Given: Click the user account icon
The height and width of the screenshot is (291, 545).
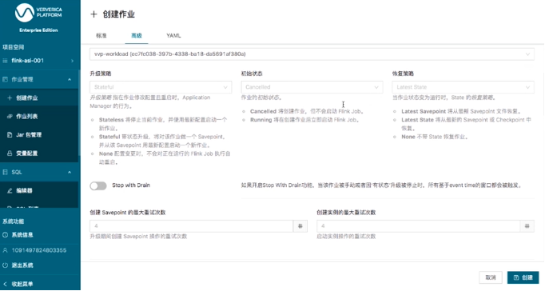Looking at the screenshot, I should point(6,250).
